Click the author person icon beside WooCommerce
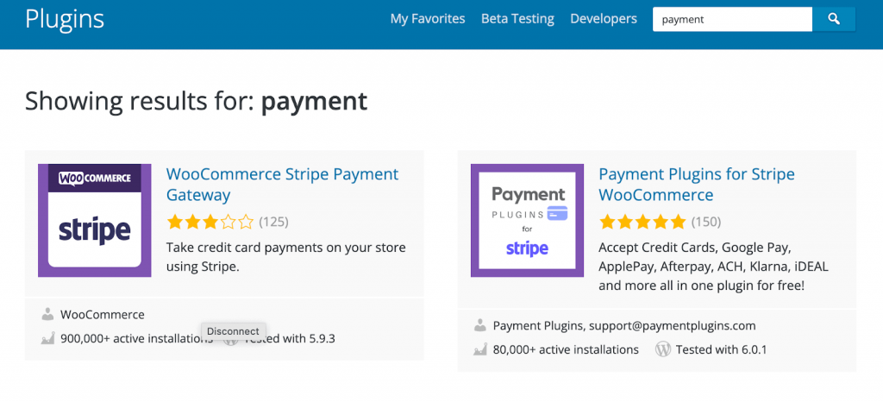This screenshot has height=402, width=883. click(x=48, y=315)
